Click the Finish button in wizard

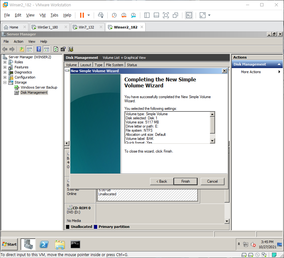(186, 181)
